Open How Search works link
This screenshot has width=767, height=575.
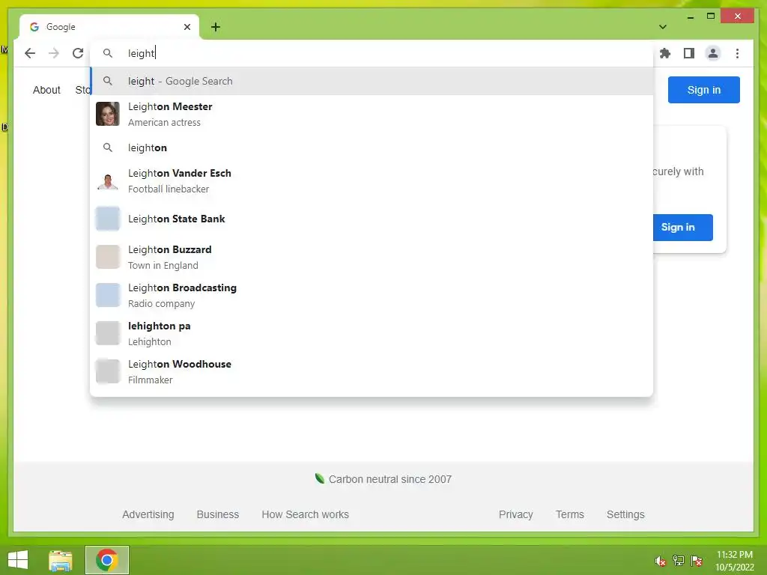[x=306, y=514]
